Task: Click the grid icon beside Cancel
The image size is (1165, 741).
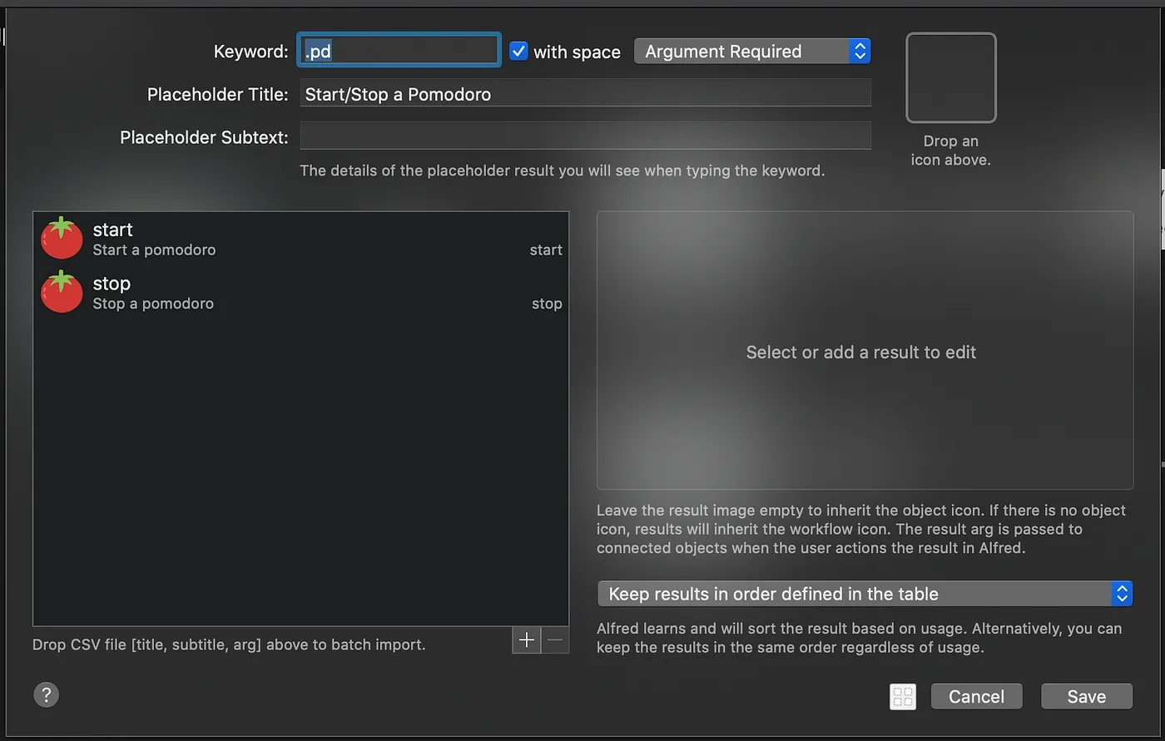Action: pyautogui.click(x=903, y=696)
